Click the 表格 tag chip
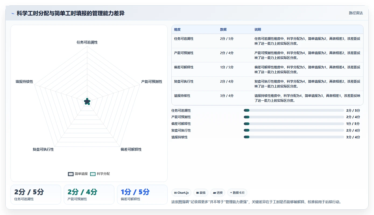 pyautogui.click(x=201, y=193)
